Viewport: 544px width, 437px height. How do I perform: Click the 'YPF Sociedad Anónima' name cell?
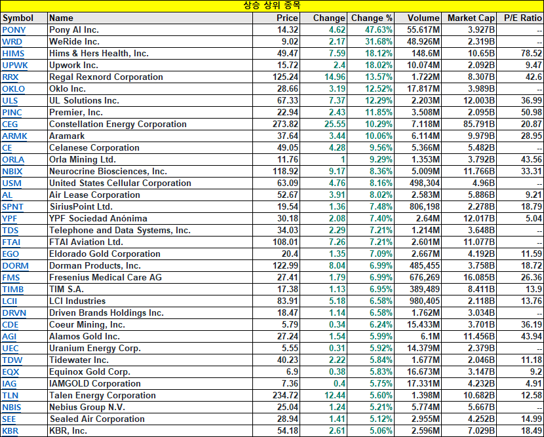(x=150, y=219)
